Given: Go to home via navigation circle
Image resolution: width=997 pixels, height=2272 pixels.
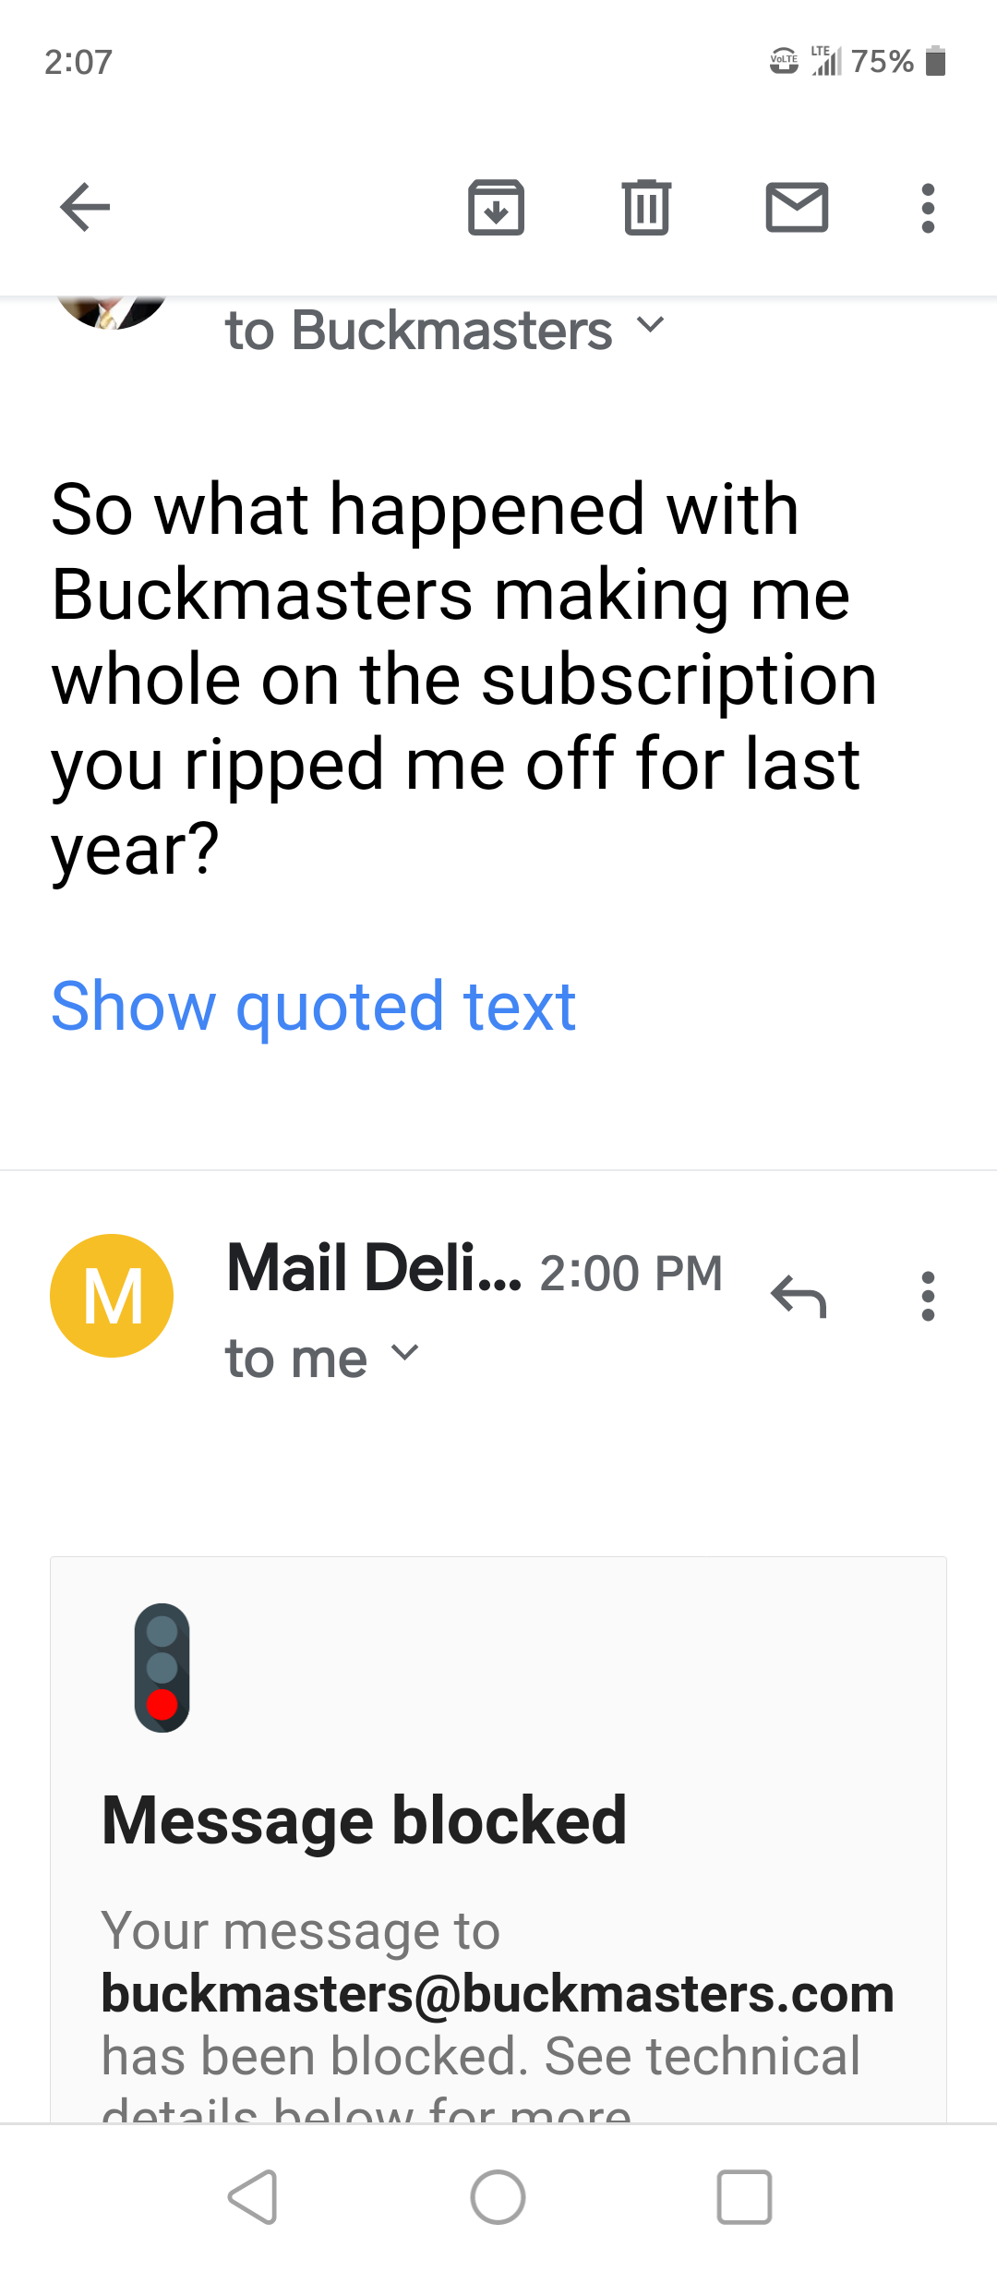Looking at the screenshot, I should (x=498, y=2197).
